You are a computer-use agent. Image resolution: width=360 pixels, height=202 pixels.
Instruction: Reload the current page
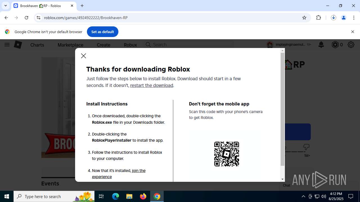point(26,18)
